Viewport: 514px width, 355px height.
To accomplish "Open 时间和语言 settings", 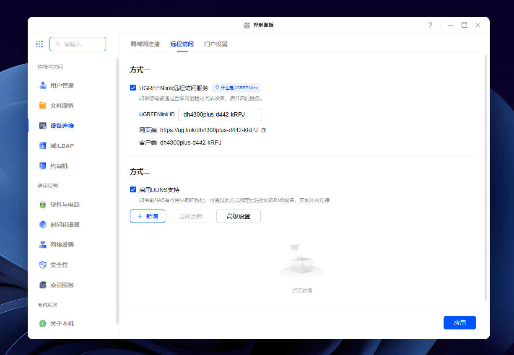I will coord(62,224).
